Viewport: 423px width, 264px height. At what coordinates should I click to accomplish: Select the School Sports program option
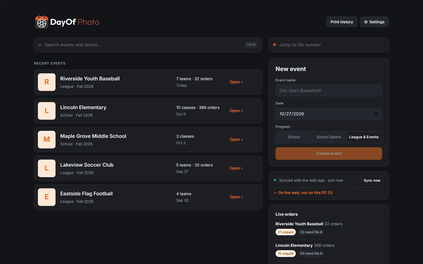point(329,137)
